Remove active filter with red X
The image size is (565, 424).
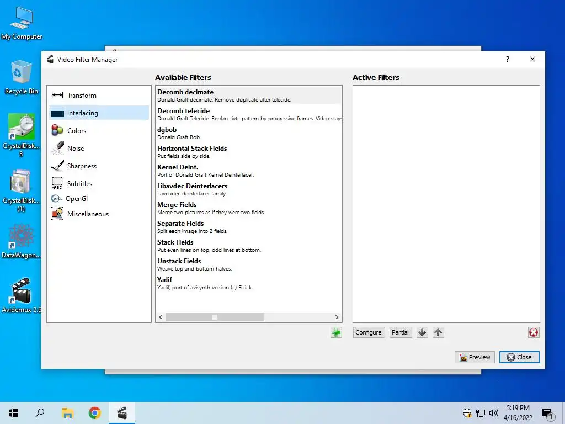(x=534, y=332)
